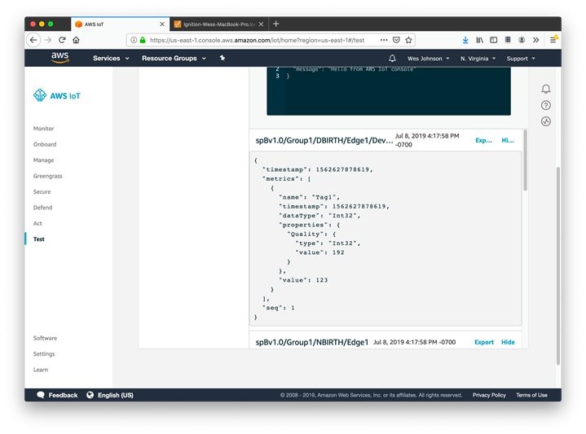Screen dimensions: 586x434
Task: Select the spBv1.0/Group1/NBIRTH/Edge1 topic heading
Action: pyautogui.click(x=311, y=342)
